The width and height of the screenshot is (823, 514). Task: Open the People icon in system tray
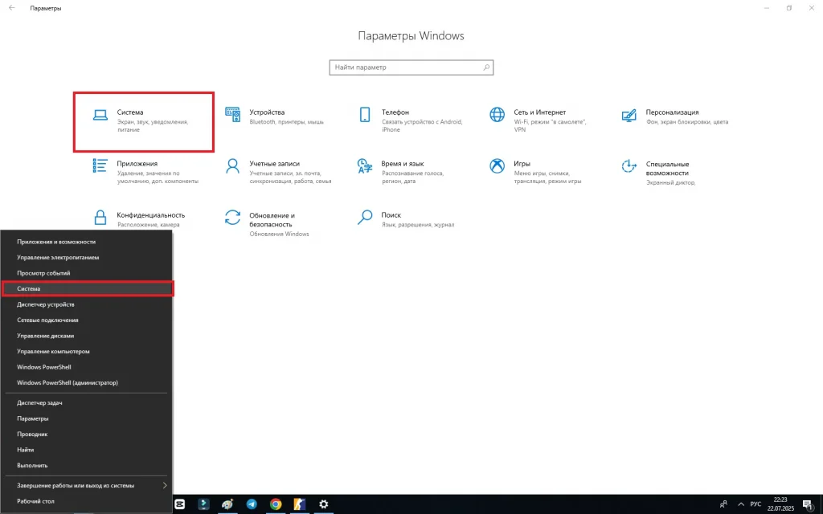pos(724,504)
